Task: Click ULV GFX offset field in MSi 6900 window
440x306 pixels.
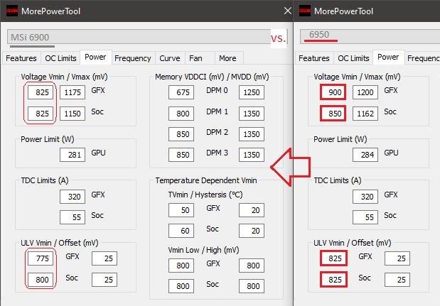Action: click(104, 258)
